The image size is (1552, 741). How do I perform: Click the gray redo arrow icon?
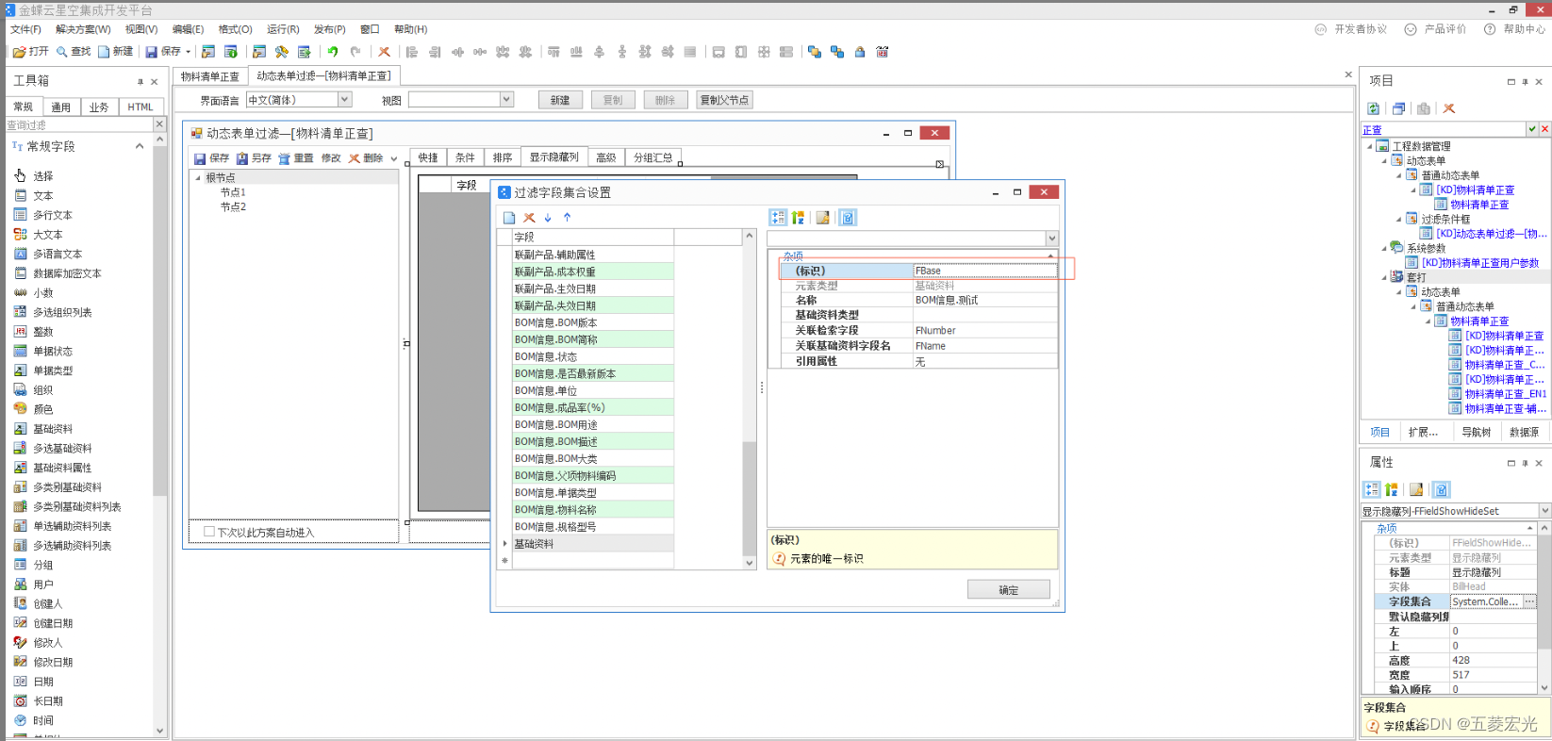click(355, 52)
